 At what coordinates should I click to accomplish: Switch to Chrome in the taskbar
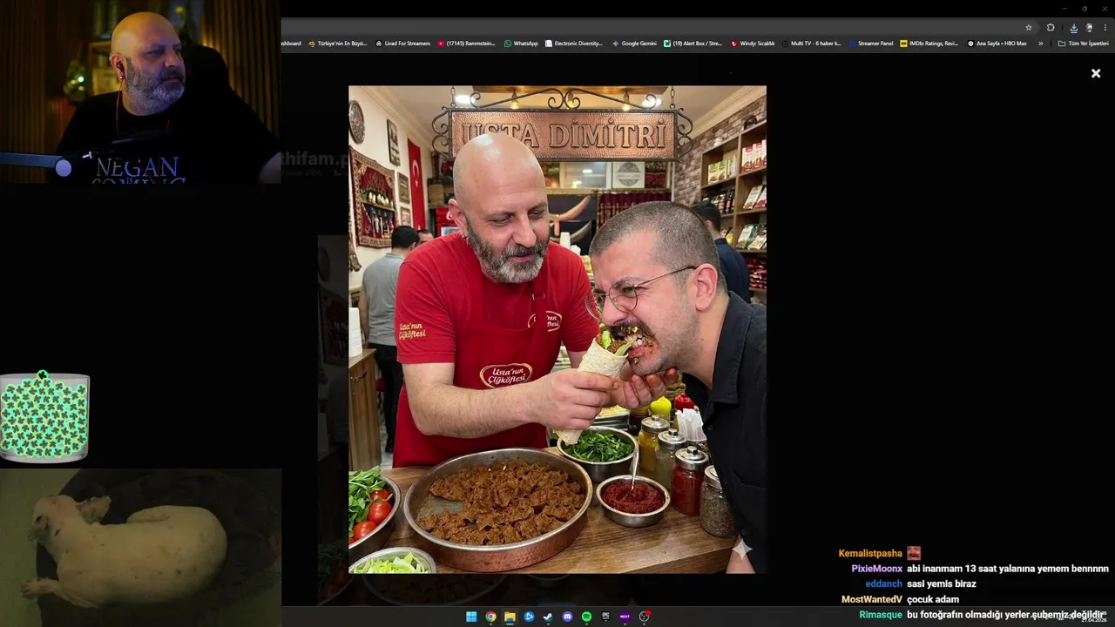pyautogui.click(x=490, y=617)
